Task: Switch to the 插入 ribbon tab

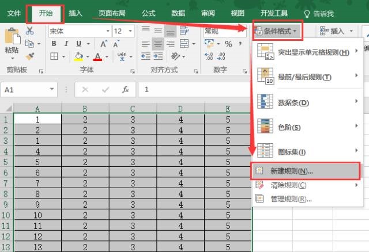Action: [x=76, y=13]
